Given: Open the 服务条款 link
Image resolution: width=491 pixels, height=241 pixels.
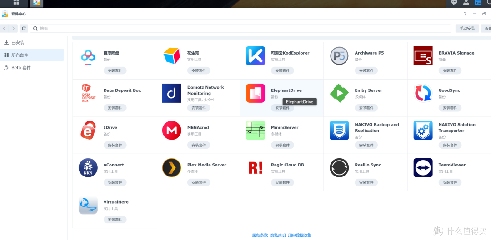Looking at the screenshot, I should tap(260, 236).
